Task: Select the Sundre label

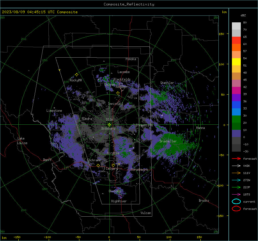Action: pyautogui.click(x=87, y=119)
